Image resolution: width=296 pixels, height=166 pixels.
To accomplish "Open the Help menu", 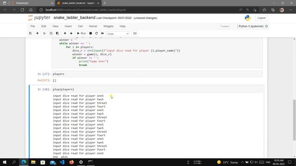I will [x=122, y=26].
